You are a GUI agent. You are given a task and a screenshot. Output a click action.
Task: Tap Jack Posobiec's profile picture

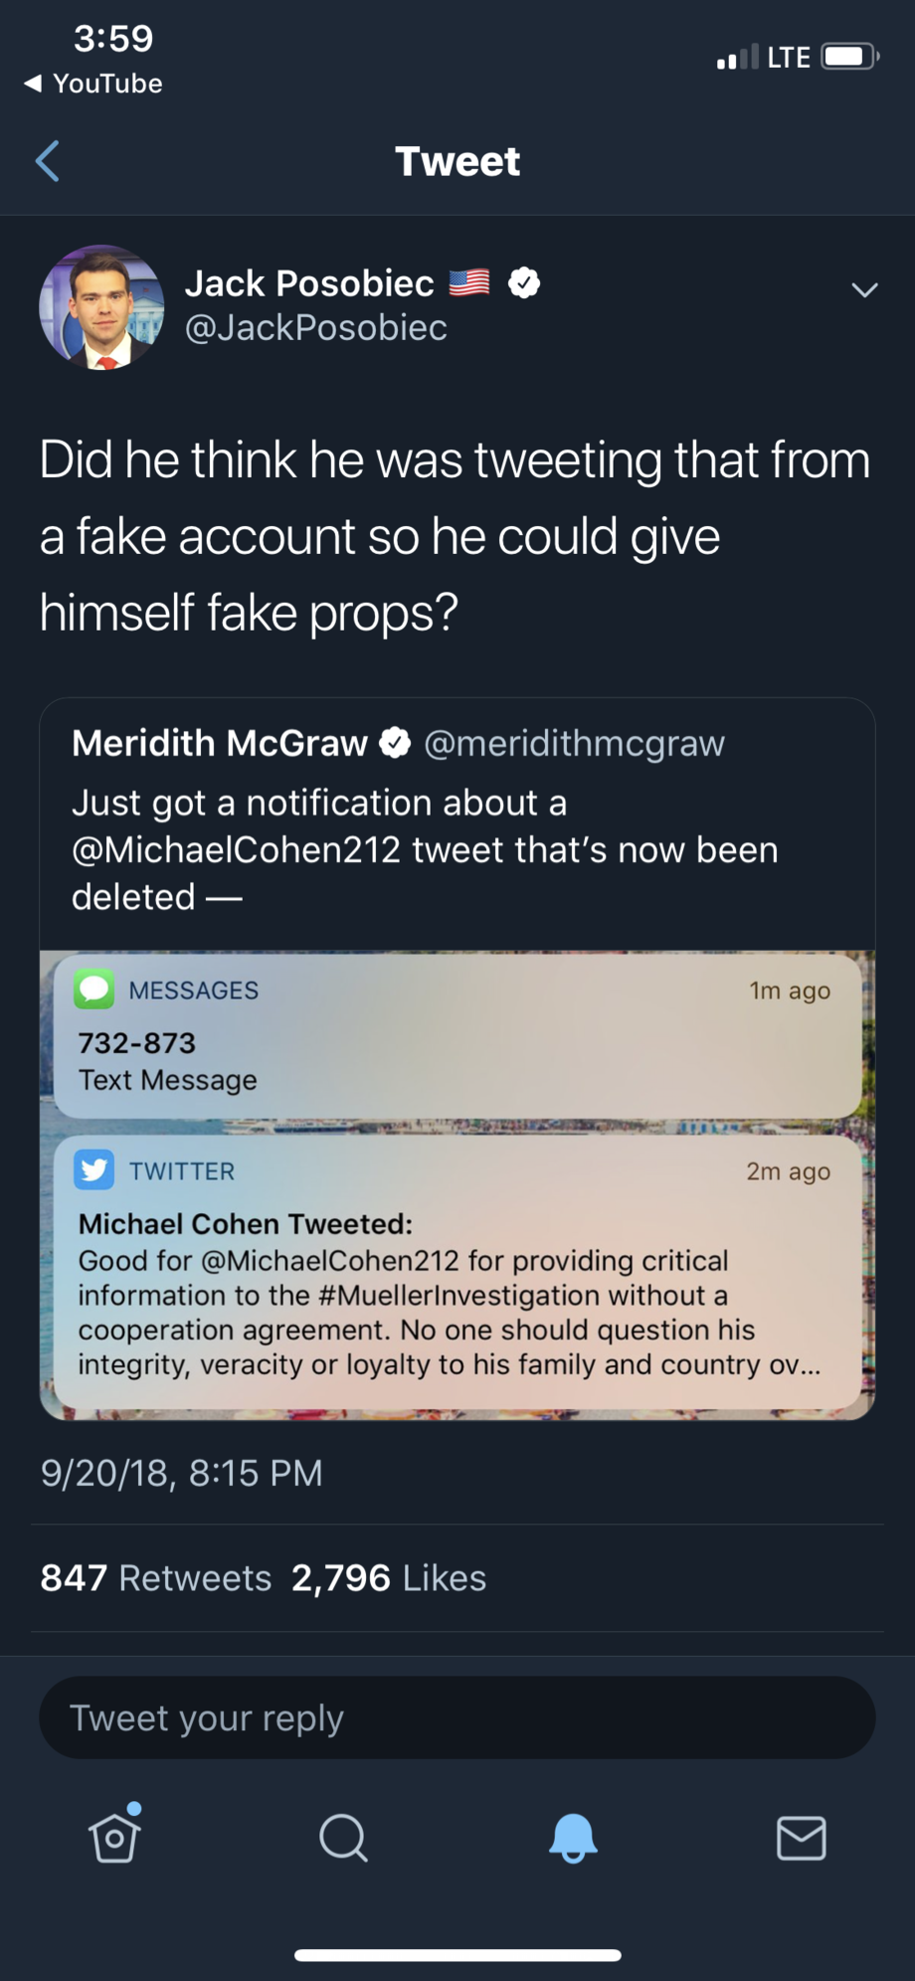[x=101, y=307]
